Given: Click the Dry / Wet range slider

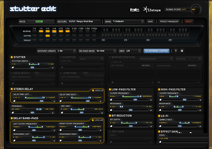Looking at the screenshot, I should pos(78,109).
